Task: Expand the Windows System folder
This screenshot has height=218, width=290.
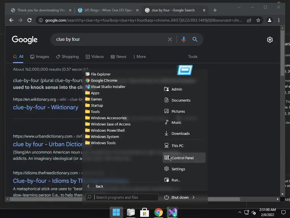Action: 102,137
